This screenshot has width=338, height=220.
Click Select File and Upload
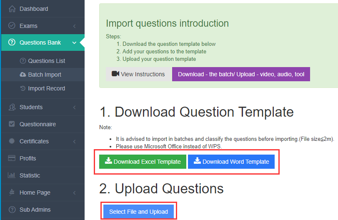(x=139, y=212)
